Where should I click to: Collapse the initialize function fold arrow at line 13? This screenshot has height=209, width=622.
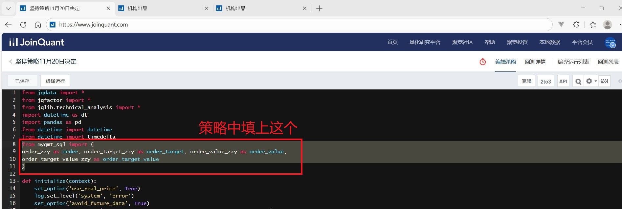click(x=18, y=181)
